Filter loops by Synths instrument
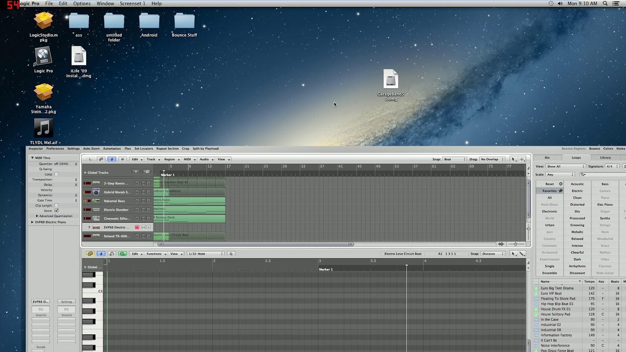 tap(605, 218)
